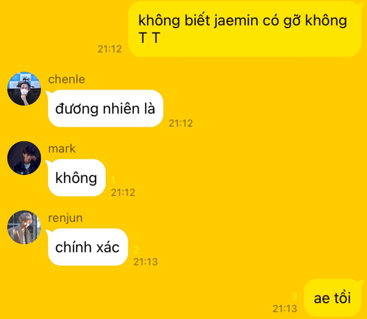Click the 21:12 timestamp next to chenle's message
Screen dimensions: 367x319
pyautogui.click(x=181, y=123)
